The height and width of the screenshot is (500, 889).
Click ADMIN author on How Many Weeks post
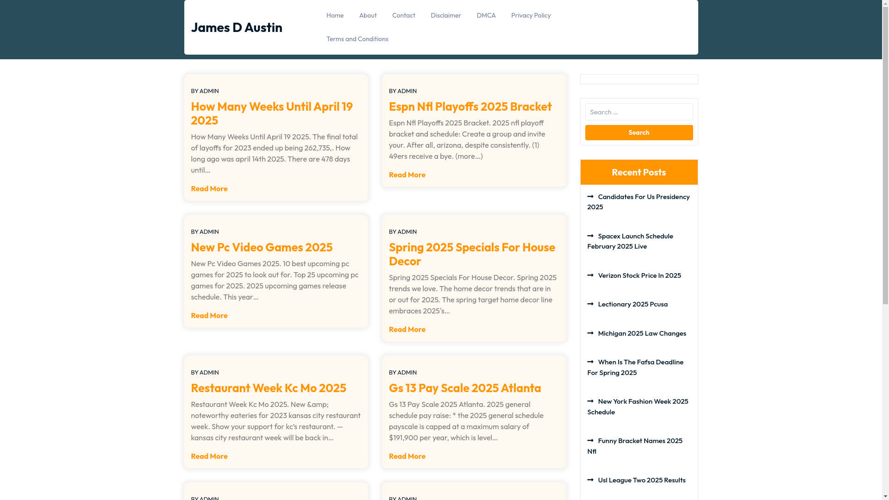209,91
